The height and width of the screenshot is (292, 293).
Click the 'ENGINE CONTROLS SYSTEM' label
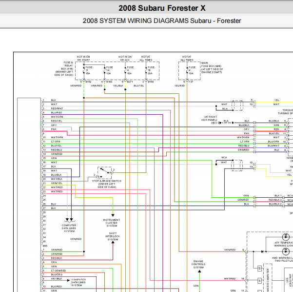pos(198,264)
